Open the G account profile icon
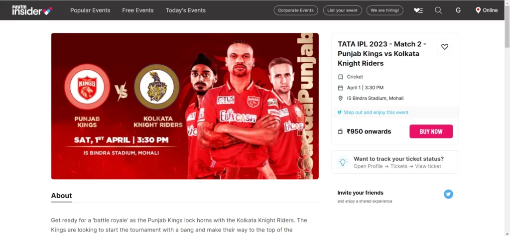The image size is (510, 236). pos(458,10)
